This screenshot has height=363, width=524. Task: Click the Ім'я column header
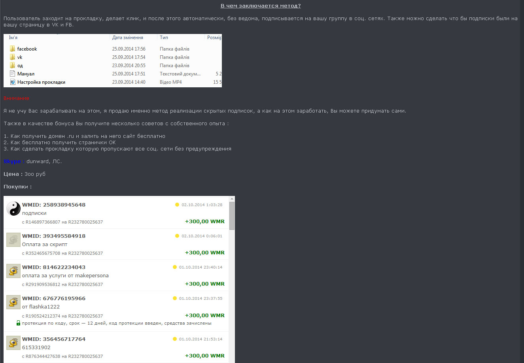(x=13, y=38)
